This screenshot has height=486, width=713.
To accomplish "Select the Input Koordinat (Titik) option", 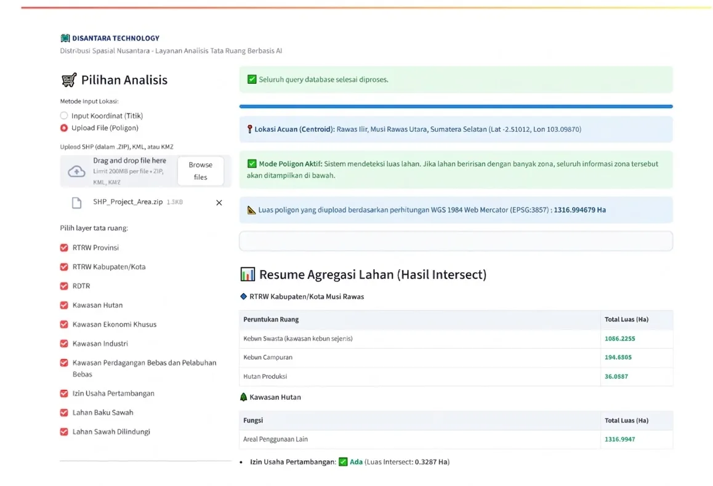I will pos(63,115).
